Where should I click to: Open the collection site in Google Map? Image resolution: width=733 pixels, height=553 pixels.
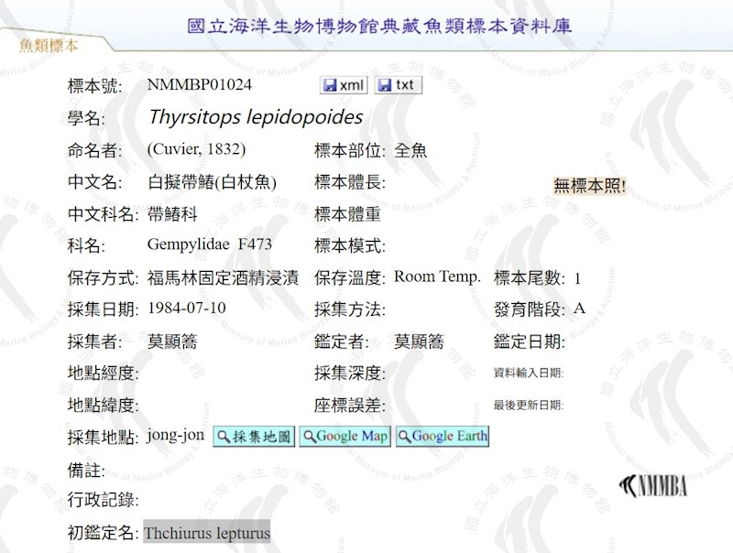click(345, 436)
